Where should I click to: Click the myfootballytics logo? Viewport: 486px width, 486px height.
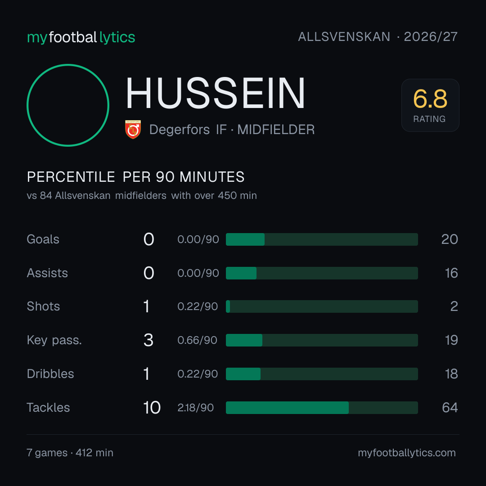point(81,37)
